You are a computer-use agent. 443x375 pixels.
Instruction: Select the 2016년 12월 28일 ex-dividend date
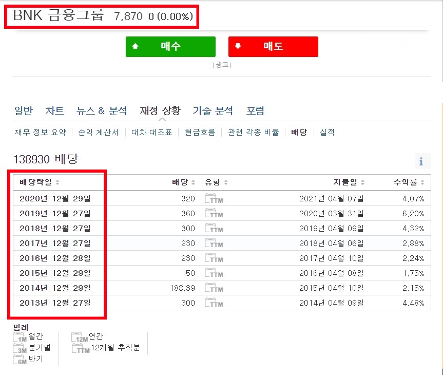(55, 258)
